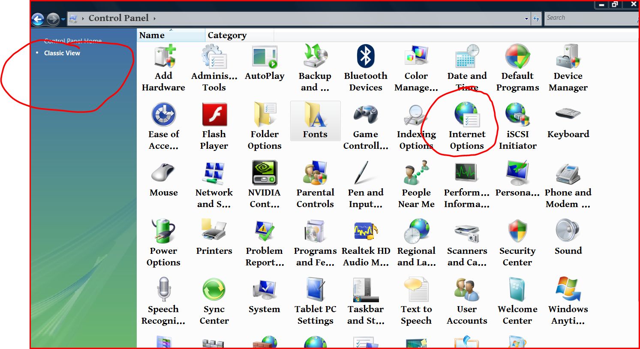Select the Fonts folder icon
The image size is (640, 349).
[x=315, y=121]
